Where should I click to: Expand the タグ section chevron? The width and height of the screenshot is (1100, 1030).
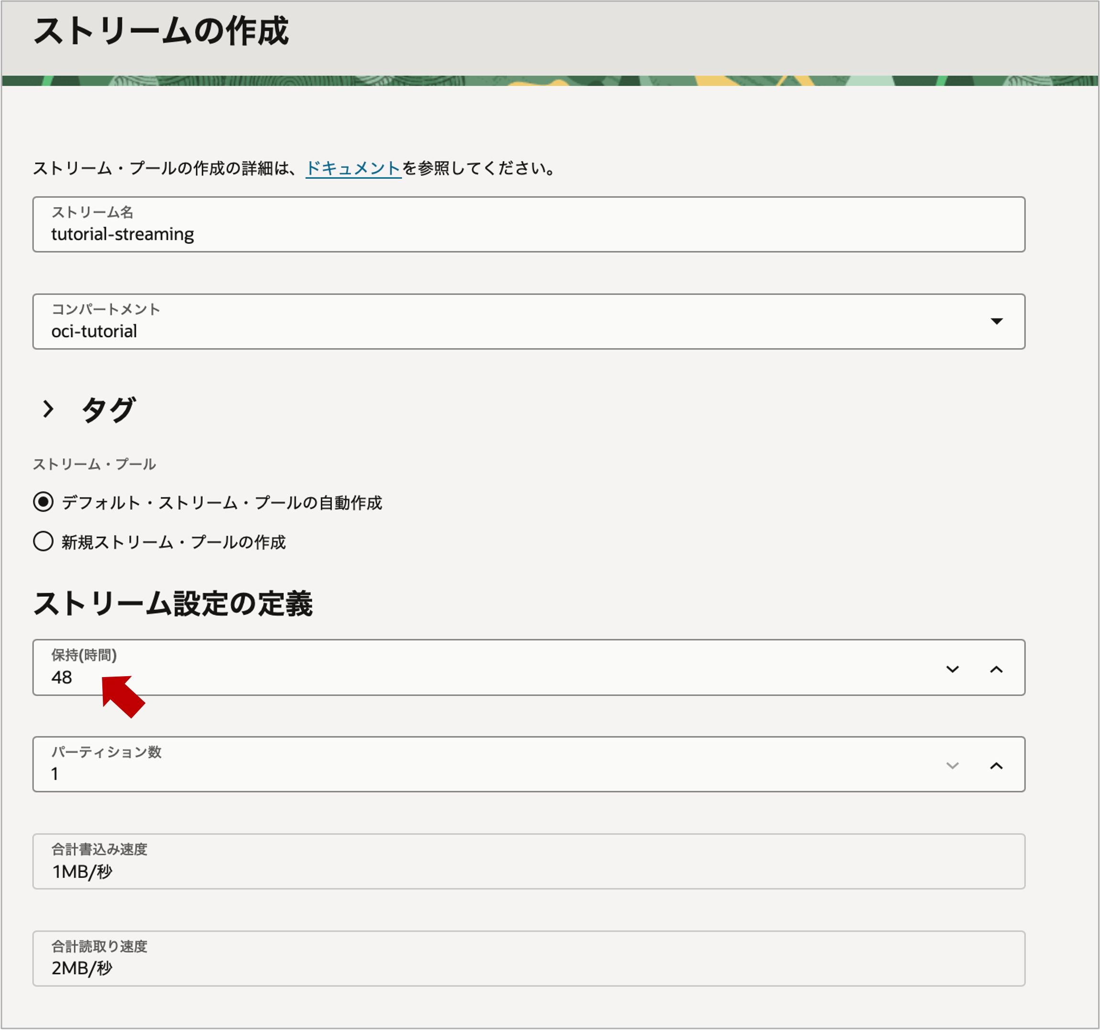click(49, 409)
